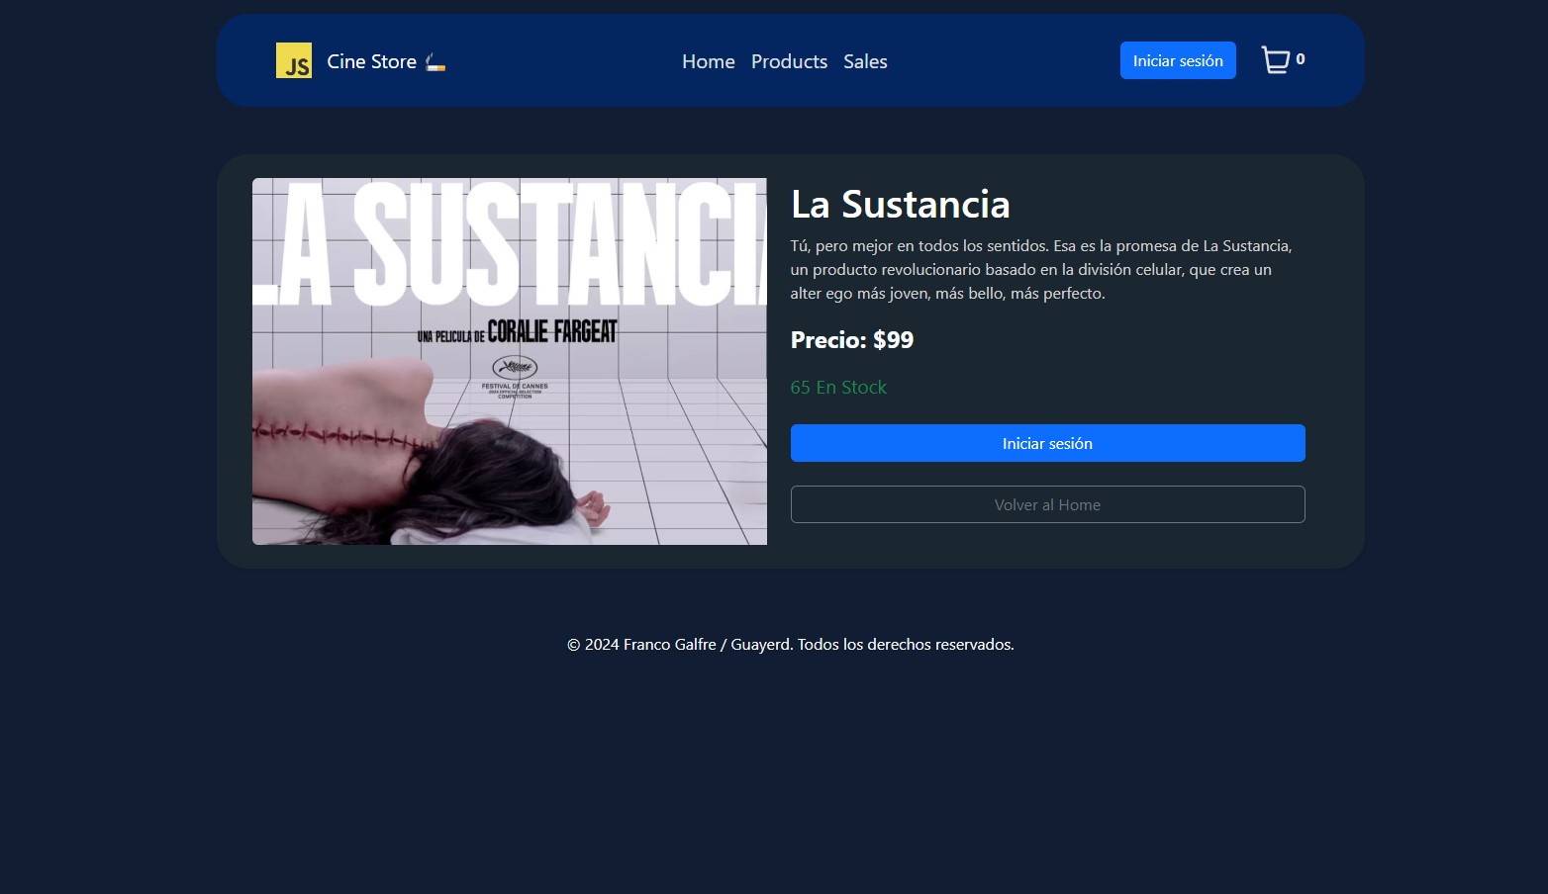The image size is (1548, 894).
Task: Go to the Home nav link
Action: click(x=709, y=61)
